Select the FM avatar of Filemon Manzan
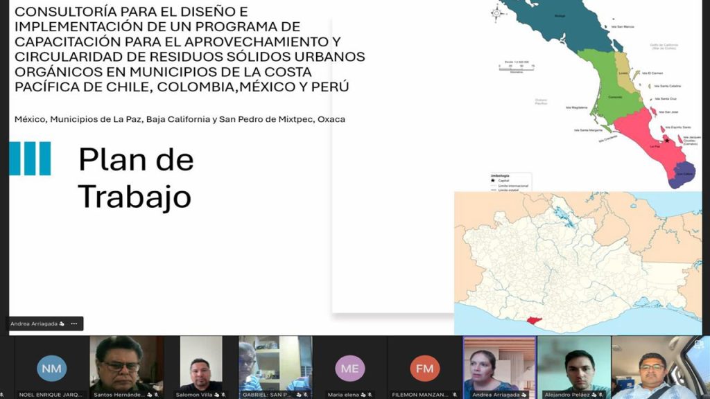This screenshot has height=399, width=710. click(424, 369)
